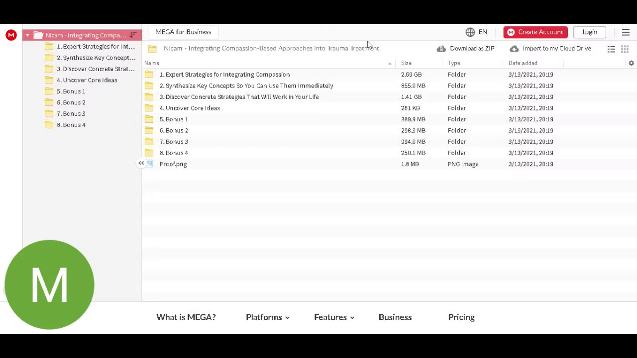Select '7. Bonus 3' file list name
Viewport: 637px width, 358px height.
174,142
